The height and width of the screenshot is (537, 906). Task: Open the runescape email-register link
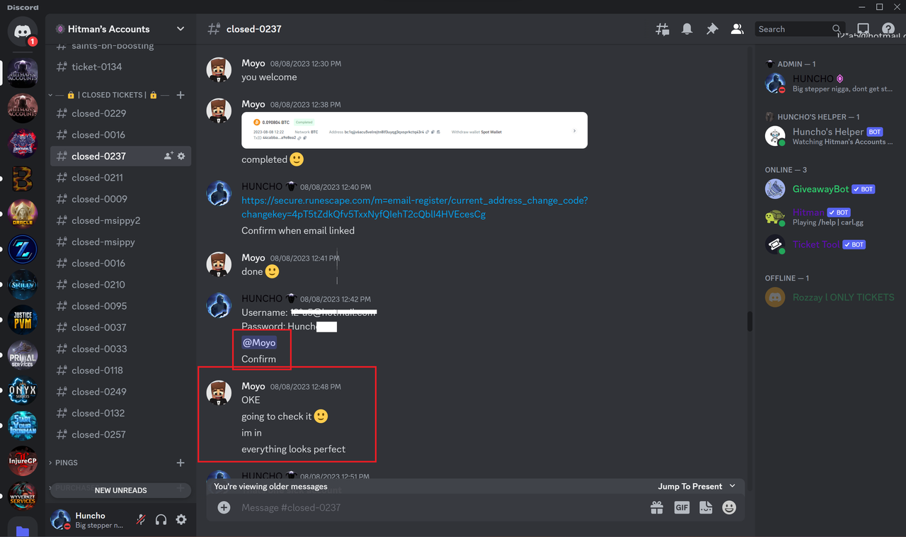point(414,207)
